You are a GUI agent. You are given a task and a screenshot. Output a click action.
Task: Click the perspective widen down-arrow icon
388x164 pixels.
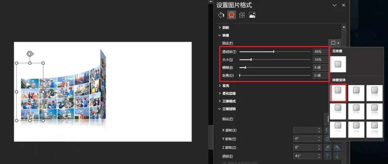coord(337,156)
